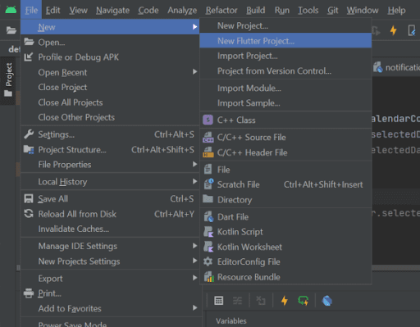Select New Flutter Project menu entry
This screenshot has width=420, height=327.
pos(285,41)
